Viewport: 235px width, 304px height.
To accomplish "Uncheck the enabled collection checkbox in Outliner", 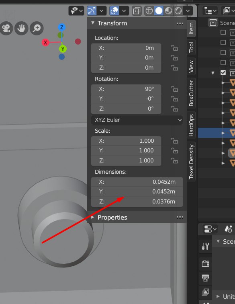I will click(223, 73).
